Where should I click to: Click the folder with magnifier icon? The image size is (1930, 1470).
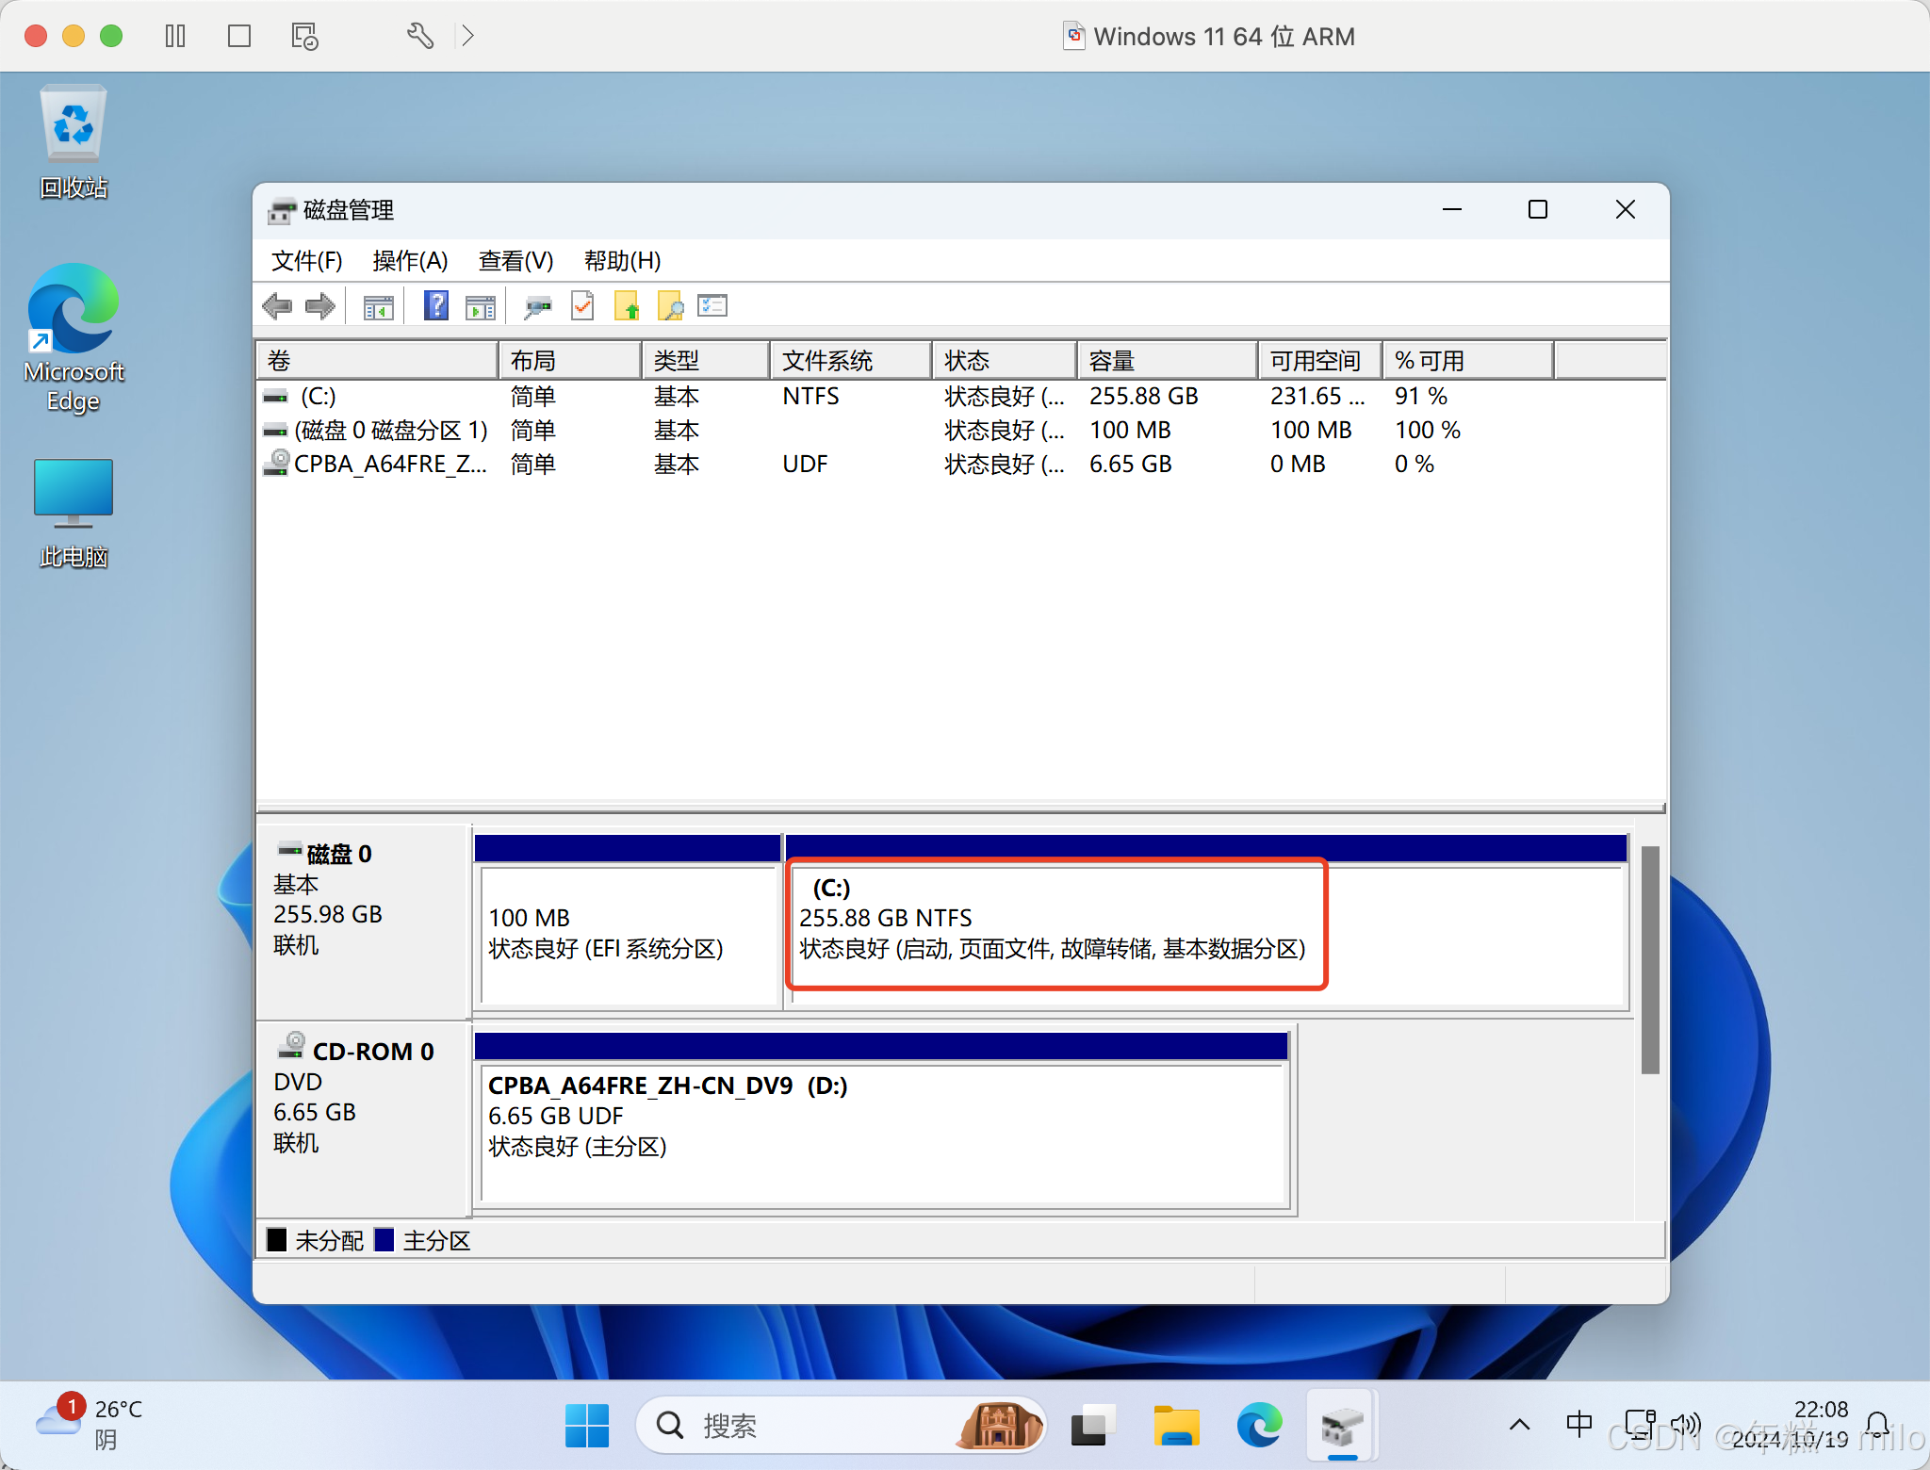coord(670,306)
